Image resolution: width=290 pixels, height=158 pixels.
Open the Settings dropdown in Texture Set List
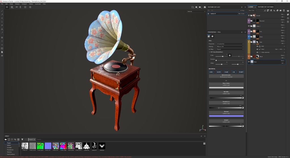tap(243, 10)
